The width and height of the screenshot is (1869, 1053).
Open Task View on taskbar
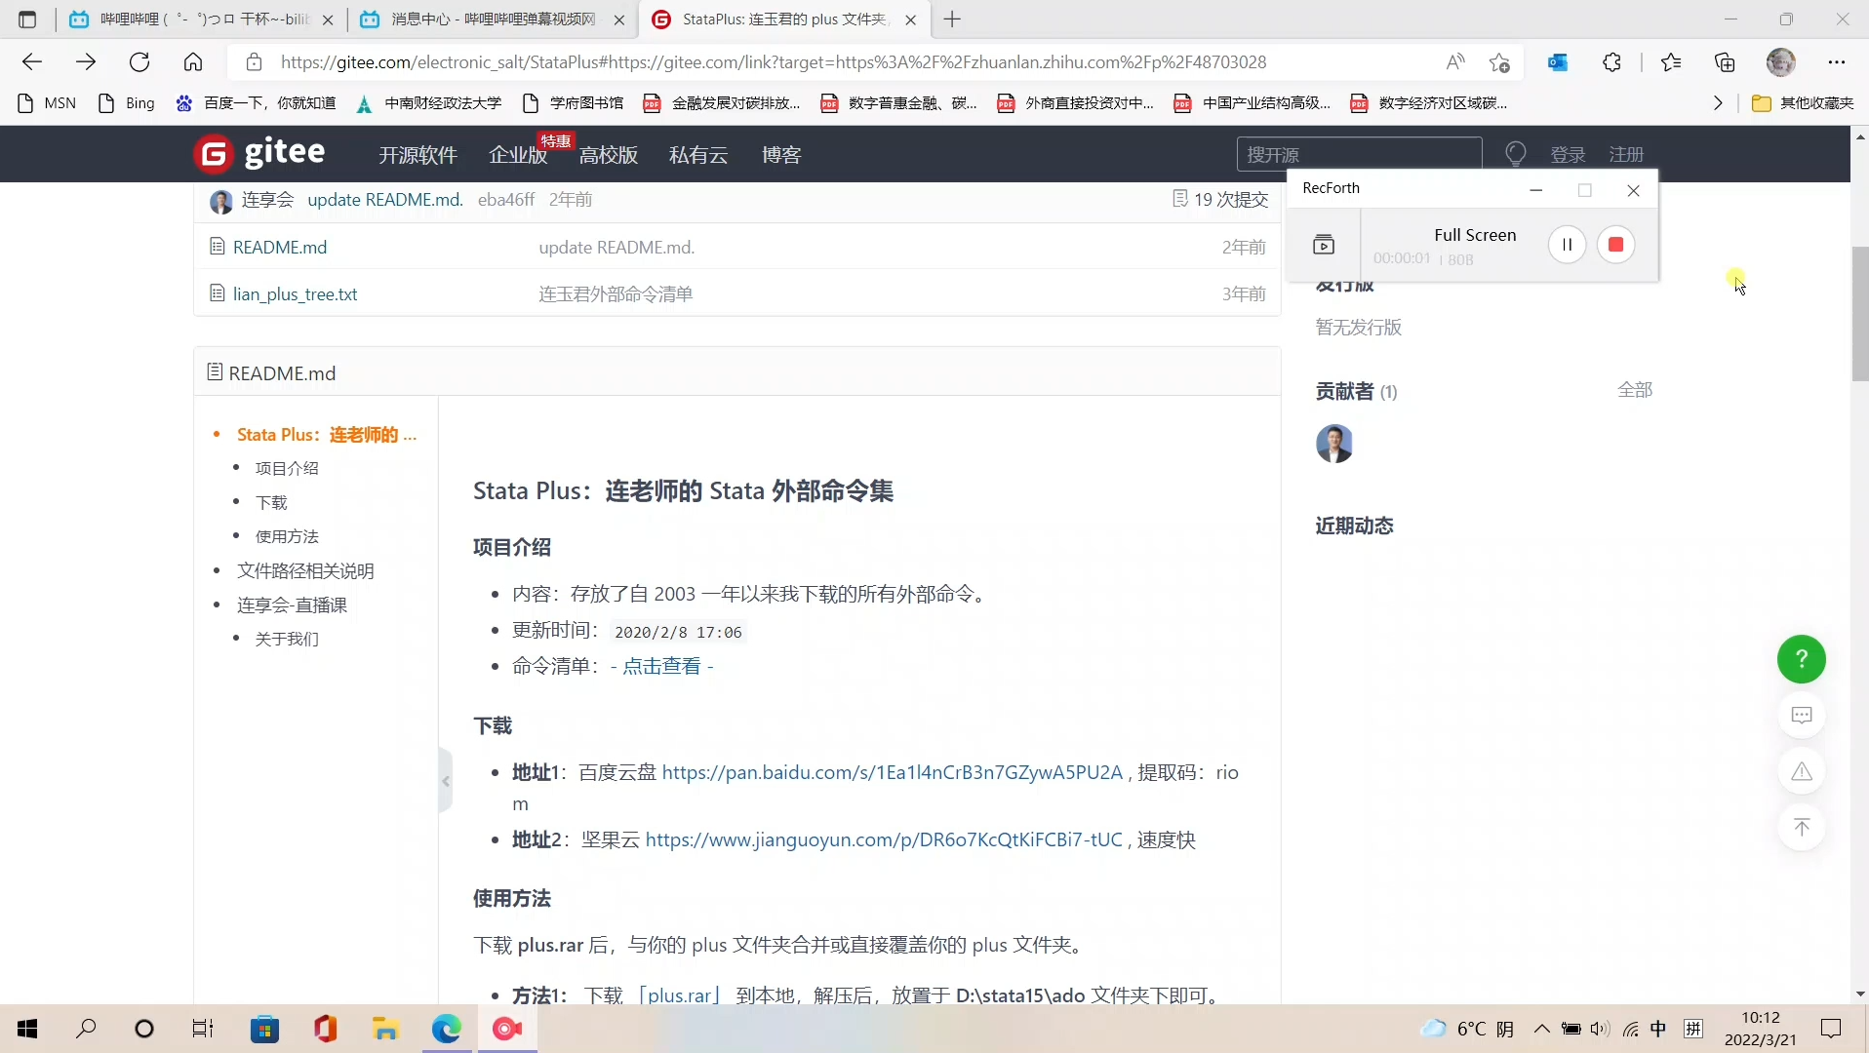click(x=203, y=1029)
